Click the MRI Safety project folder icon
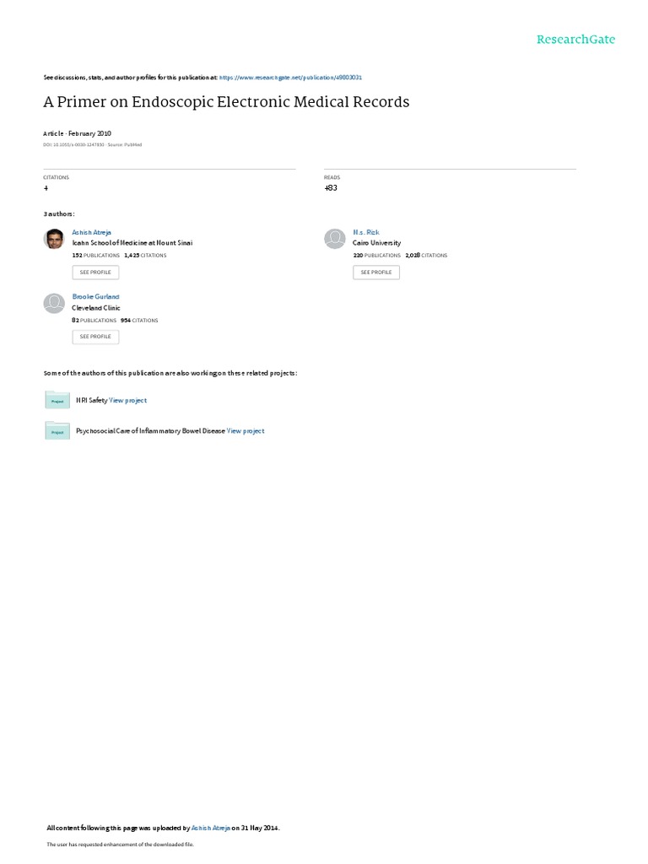 point(57,400)
